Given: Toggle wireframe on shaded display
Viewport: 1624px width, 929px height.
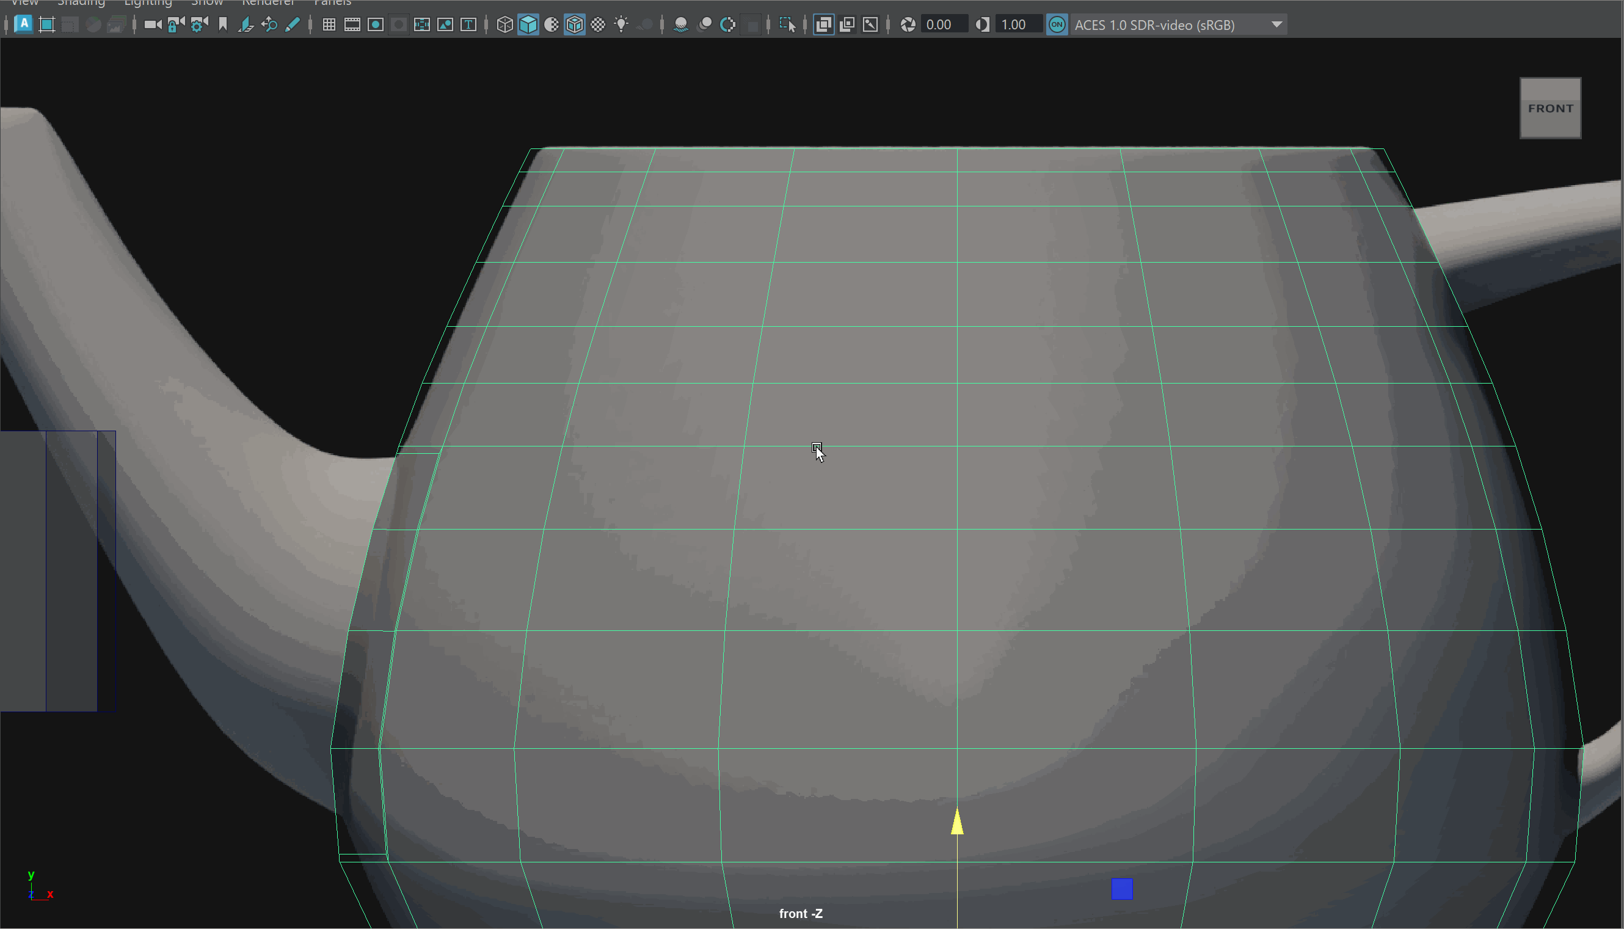Looking at the screenshot, I should coord(575,25).
